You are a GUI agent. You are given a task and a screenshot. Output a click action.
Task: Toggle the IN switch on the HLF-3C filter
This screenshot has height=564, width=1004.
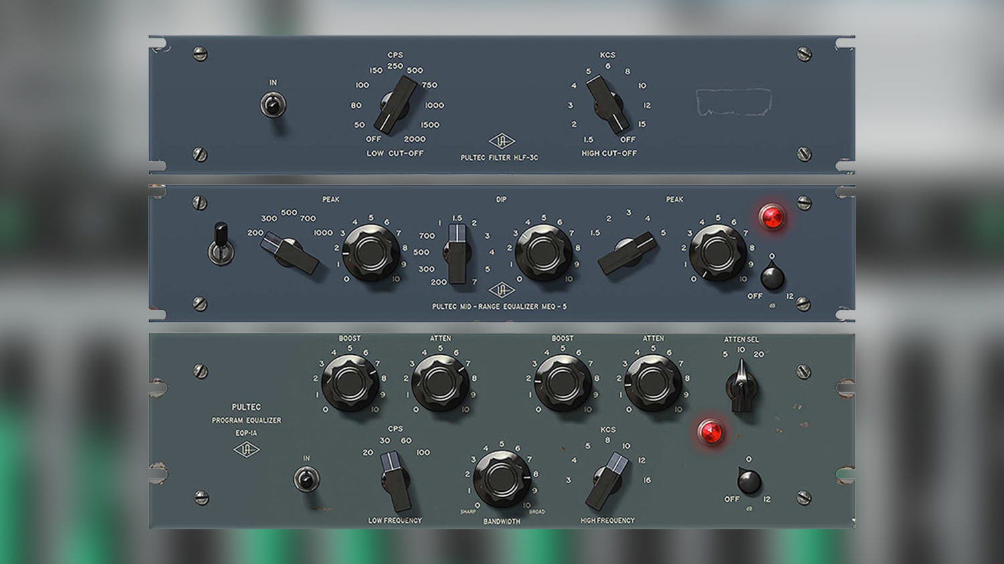click(272, 105)
